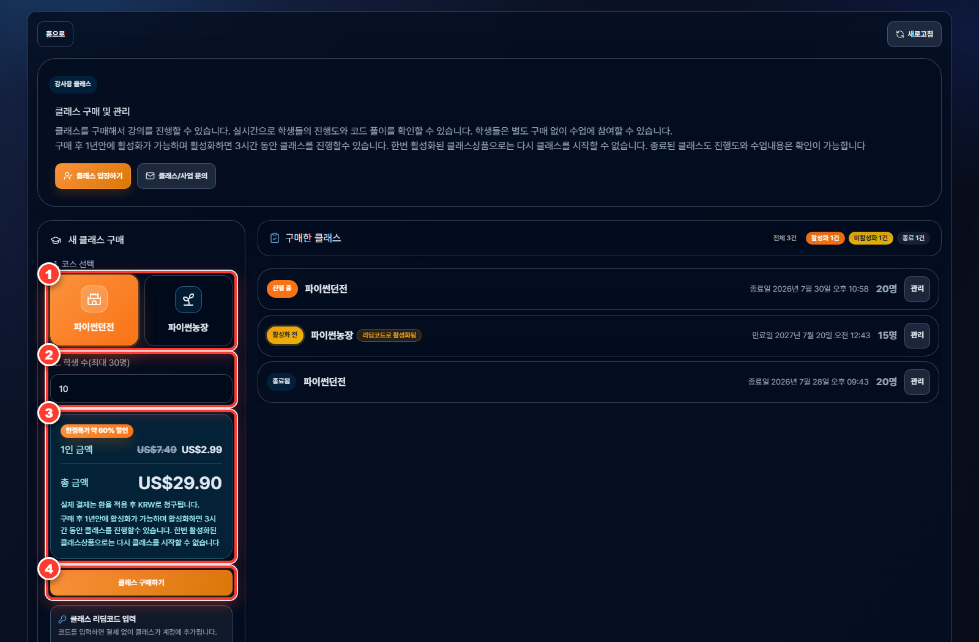
Task: Filter by 전체 3건
Action: [x=784, y=238]
